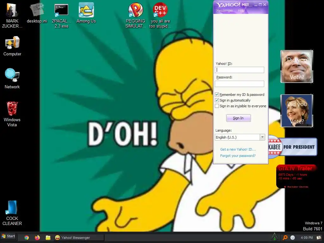Close the Yahoo! Messenger window
The width and height of the screenshot is (324, 243).
tap(265, 4)
